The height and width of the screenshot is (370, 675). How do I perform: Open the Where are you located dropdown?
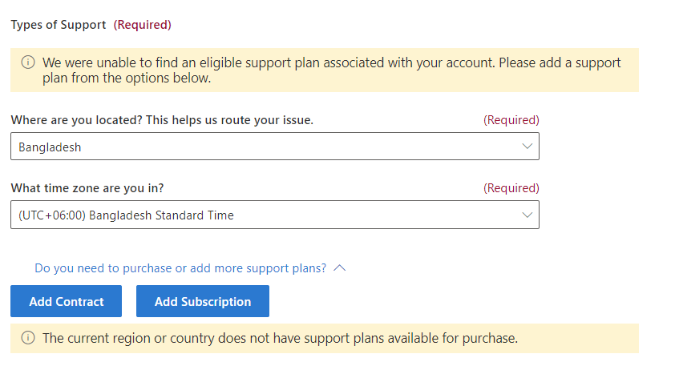275,147
